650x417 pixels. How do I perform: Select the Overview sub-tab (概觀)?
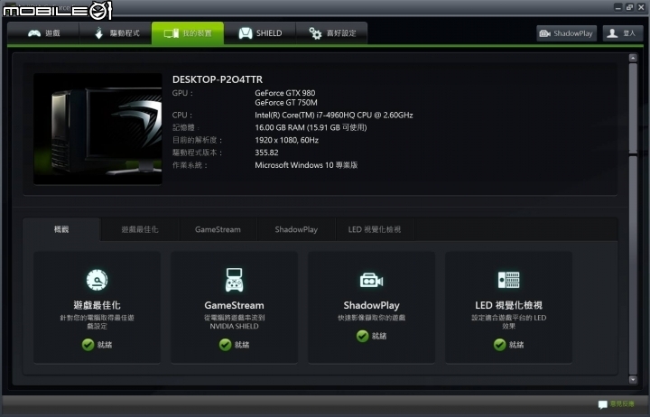pos(61,229)
